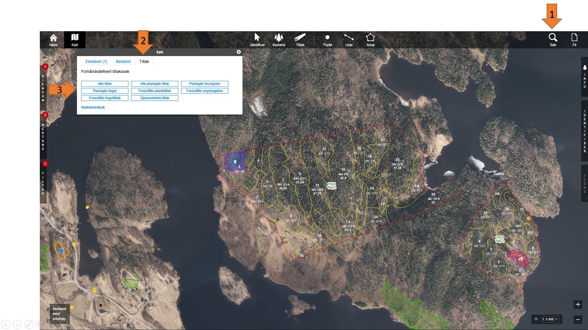Viewport: 588px width, 330px height.
Task: Click the Gjennomførte tiltak button
Action: coord(155,98)
